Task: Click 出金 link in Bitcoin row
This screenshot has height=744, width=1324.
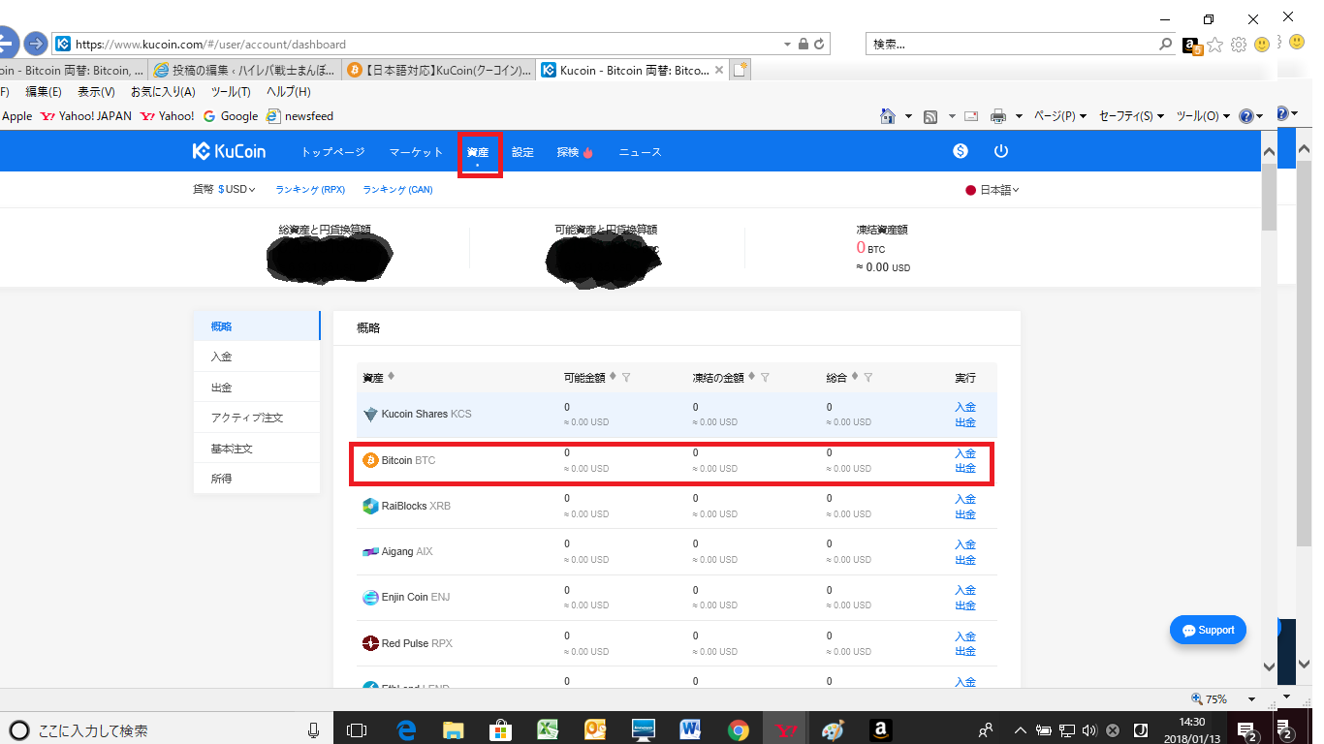Action: [965, 469]
